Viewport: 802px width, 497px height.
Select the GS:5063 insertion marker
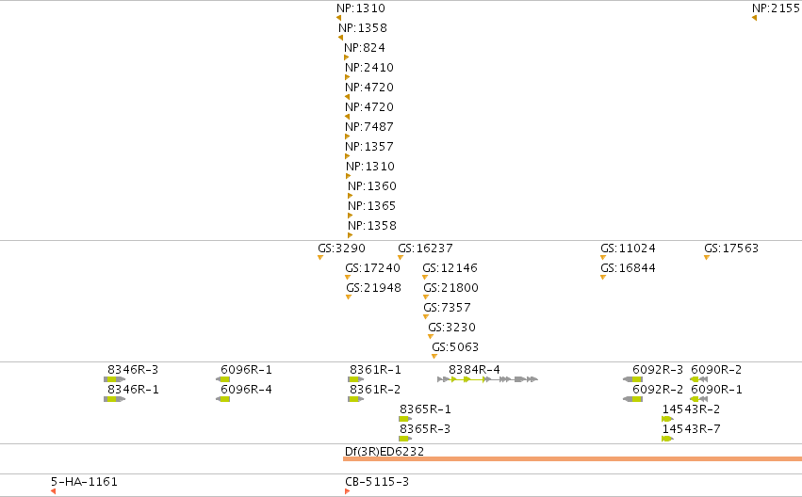click(x=434, y=357)
